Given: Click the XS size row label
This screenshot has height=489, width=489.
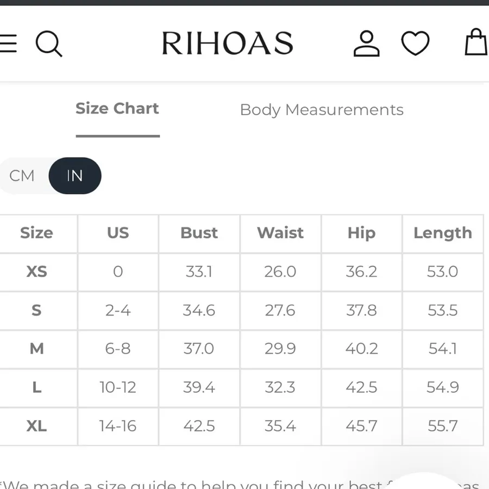Looking at the screenshot, I should point(37,271).
